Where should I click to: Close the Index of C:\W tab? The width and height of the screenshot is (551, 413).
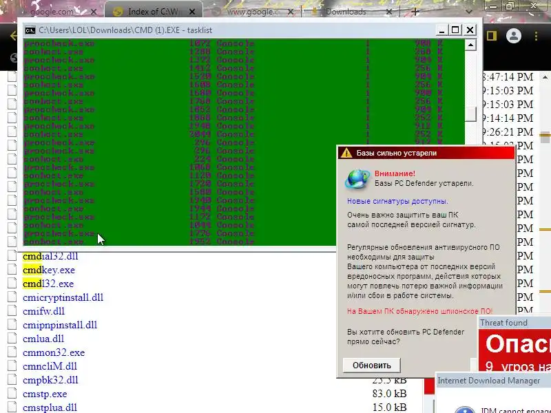point(192,12)
